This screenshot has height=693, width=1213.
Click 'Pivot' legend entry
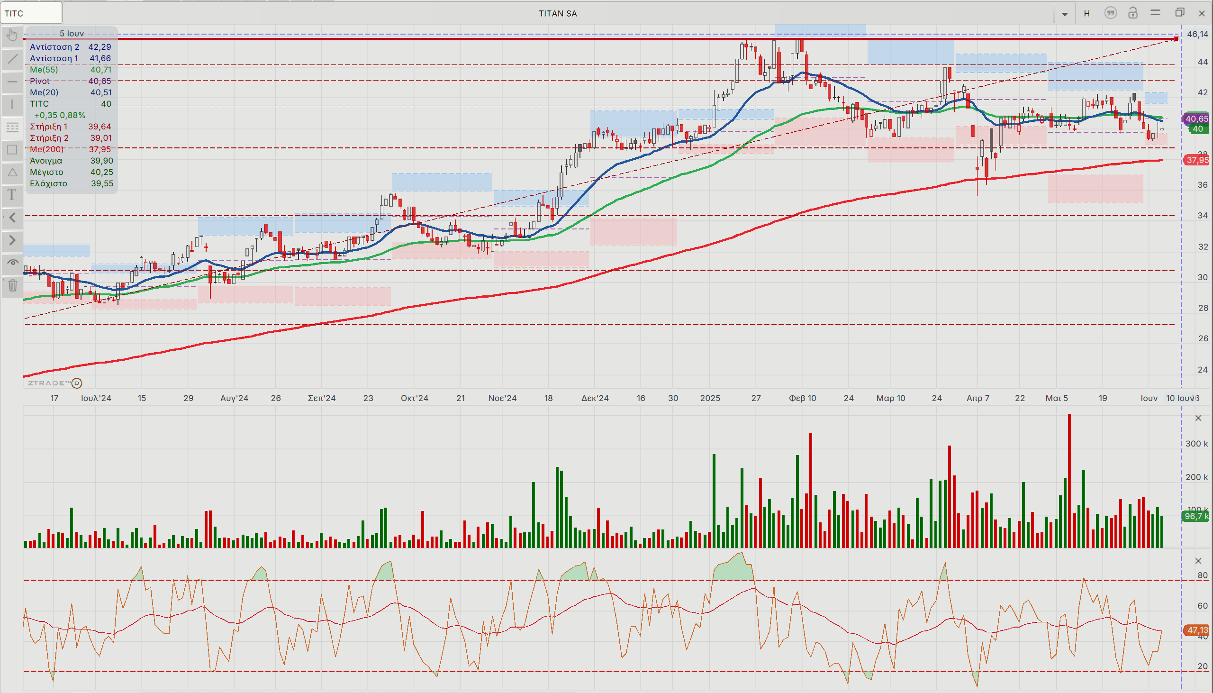71,81
